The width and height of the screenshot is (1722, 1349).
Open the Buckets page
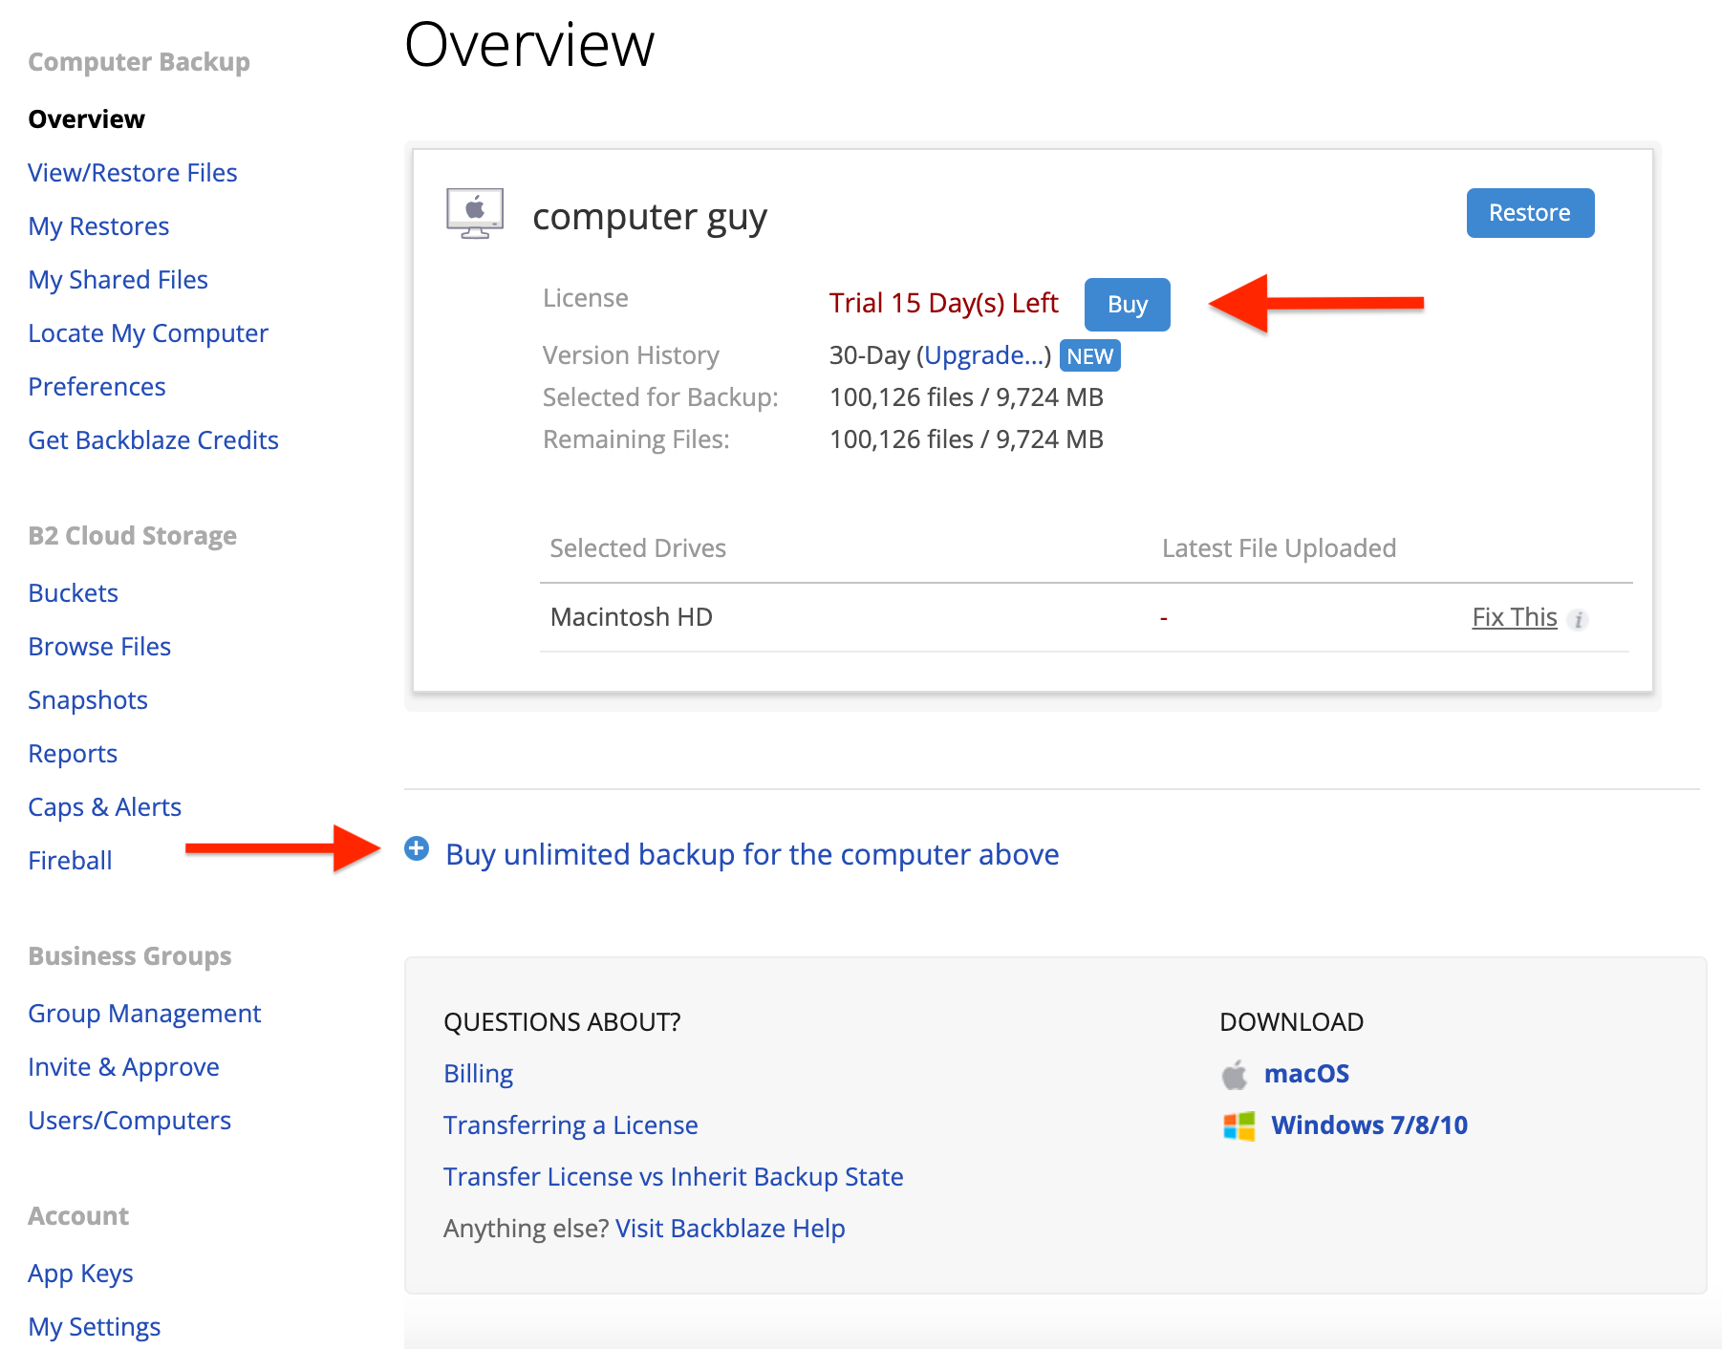74,593
